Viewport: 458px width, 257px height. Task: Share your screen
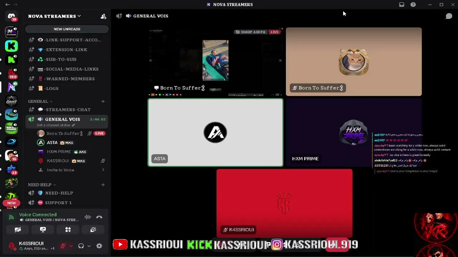click(43, 230)
